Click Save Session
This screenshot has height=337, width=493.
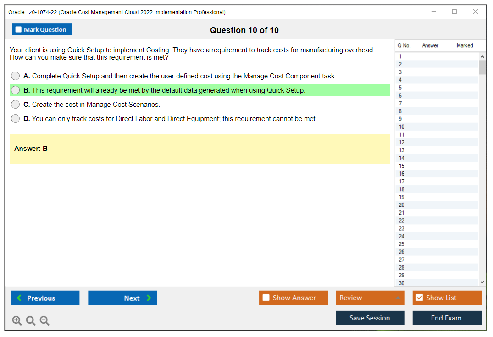point(370,317)
